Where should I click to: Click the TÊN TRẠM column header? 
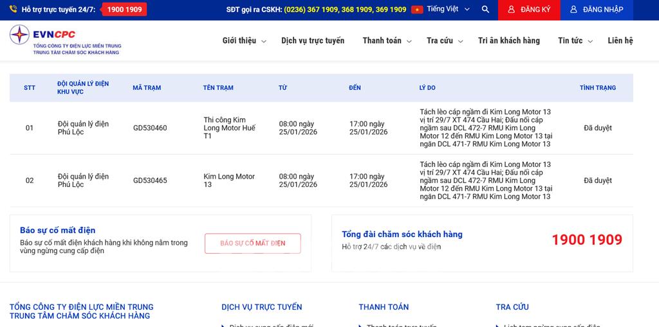[x=218, y=88]
